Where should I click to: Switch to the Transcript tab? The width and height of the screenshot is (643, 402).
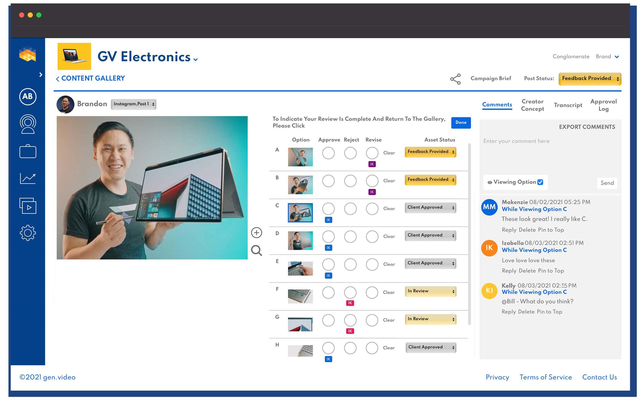point(568,105)
